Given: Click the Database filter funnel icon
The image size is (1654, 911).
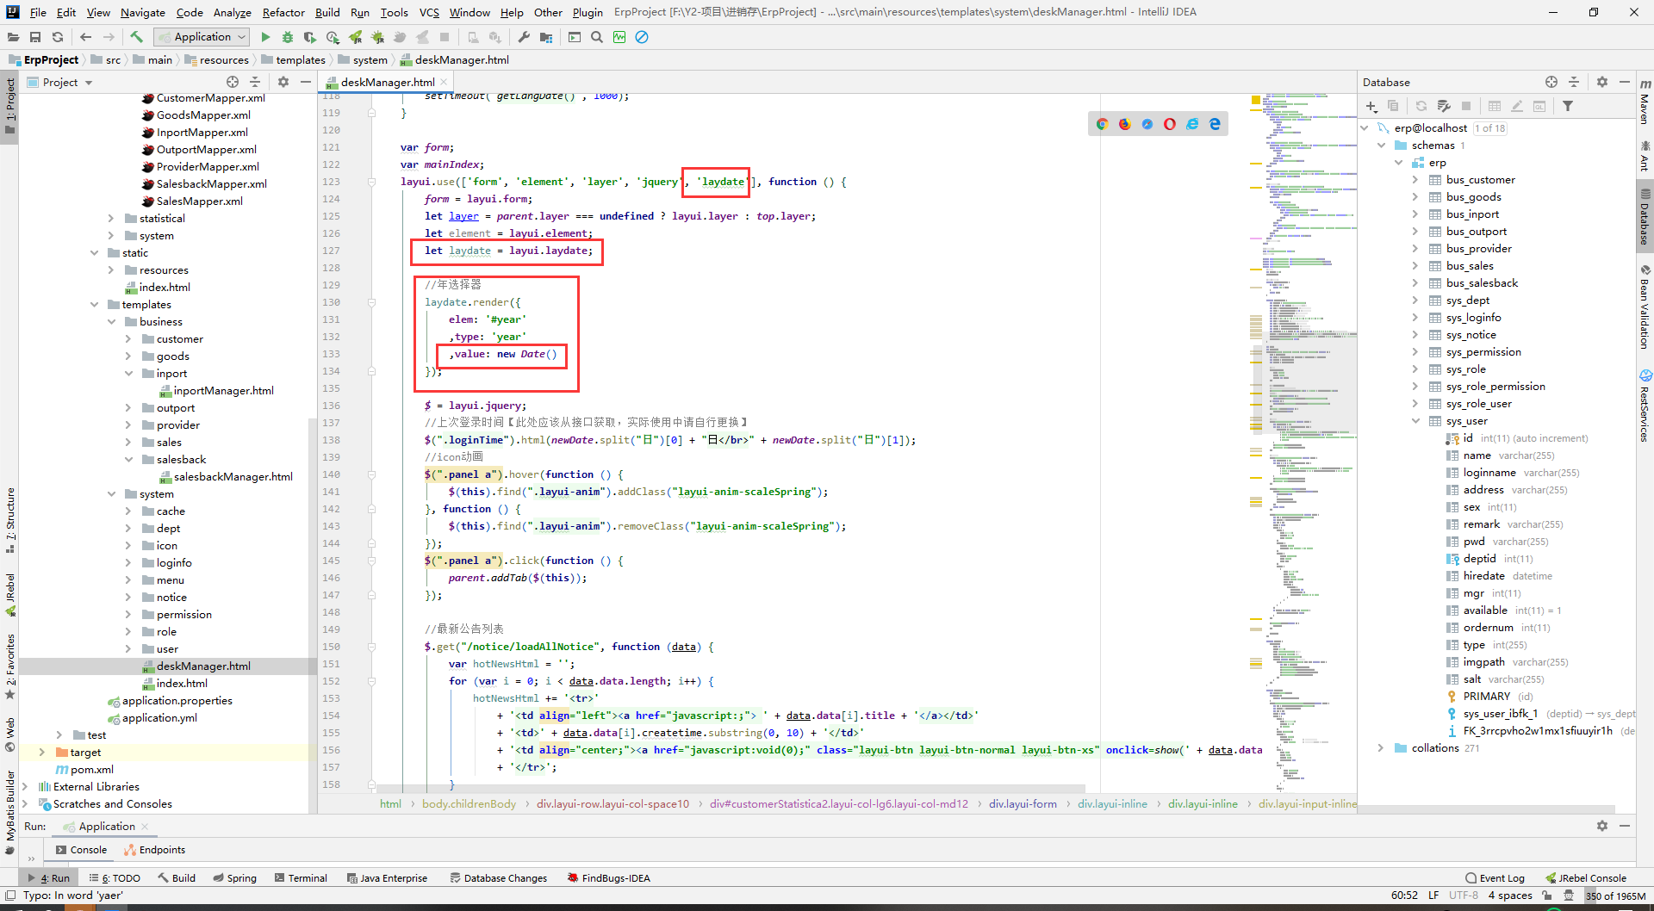Looking at the screenshot, I should point(1568,106).
